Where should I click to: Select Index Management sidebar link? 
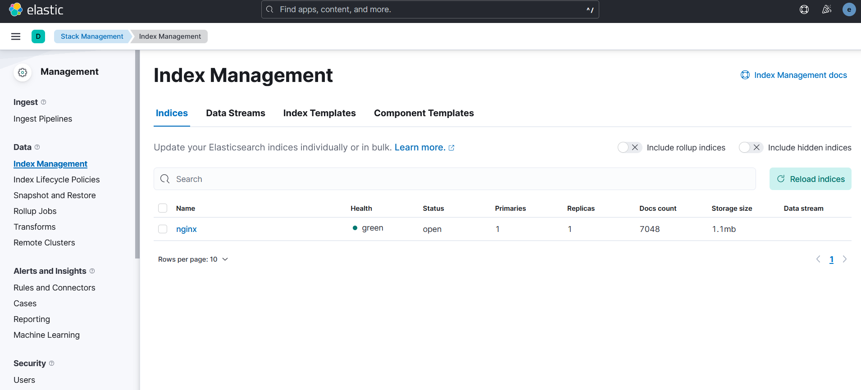50,164
